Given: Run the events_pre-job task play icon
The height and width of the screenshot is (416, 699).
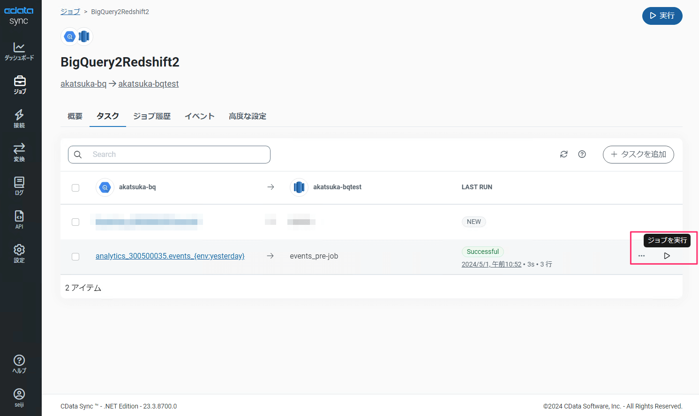Looking at the screenshot, I should [x=667, y=256].
